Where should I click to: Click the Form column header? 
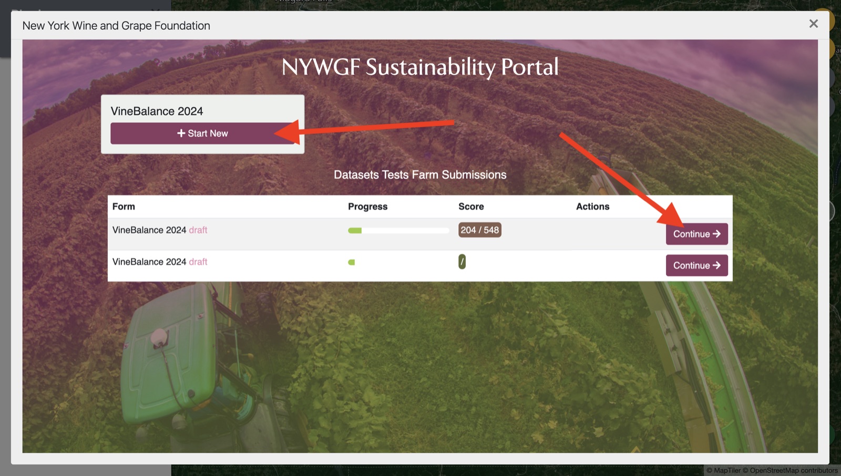click(x=124, y=206)
